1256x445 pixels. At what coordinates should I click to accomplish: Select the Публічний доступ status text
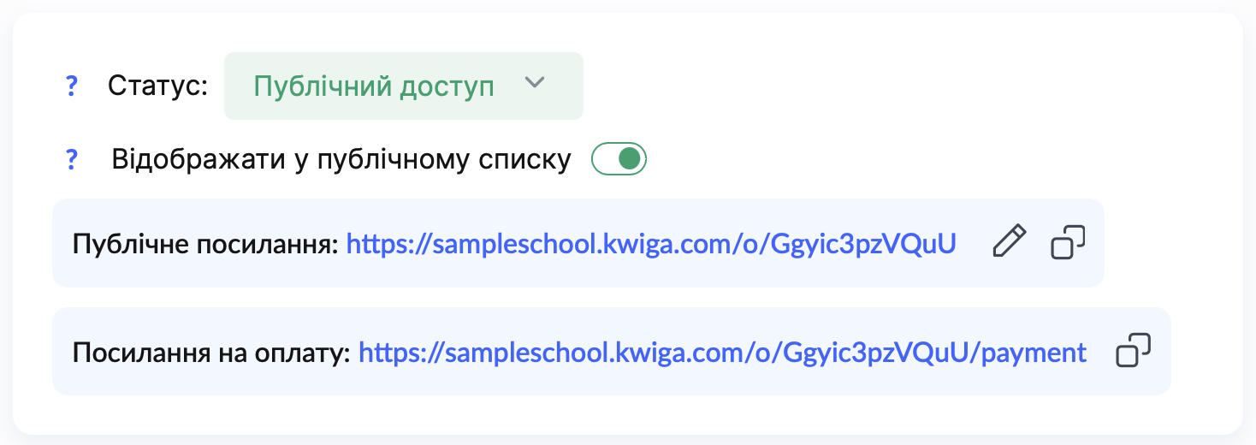coord(374,86)
